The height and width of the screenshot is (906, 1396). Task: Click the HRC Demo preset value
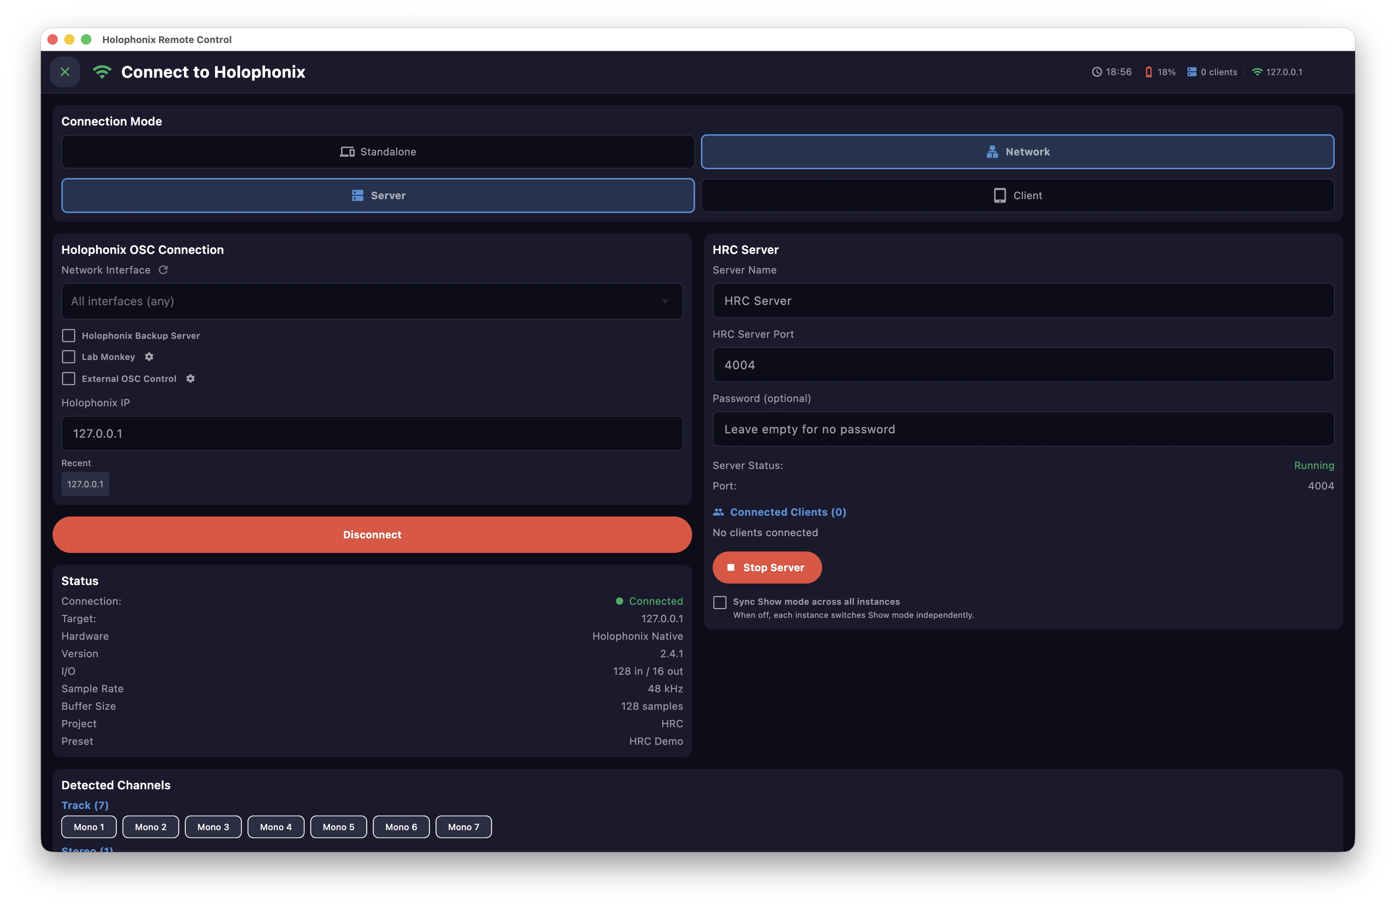656,742
